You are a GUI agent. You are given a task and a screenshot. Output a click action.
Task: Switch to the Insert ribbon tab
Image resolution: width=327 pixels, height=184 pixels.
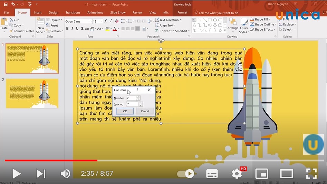click(x=38, y=13)
